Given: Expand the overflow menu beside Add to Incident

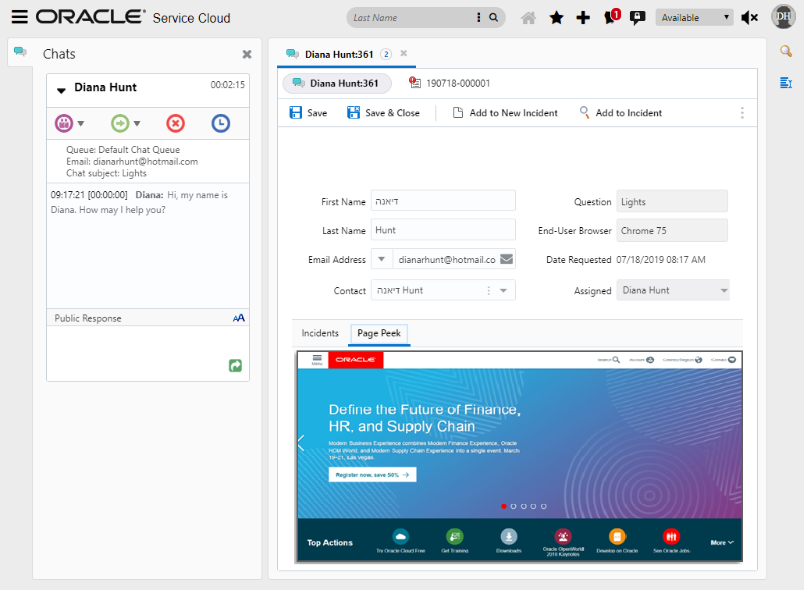Looking at the screenshot, I should click(742, 112).
